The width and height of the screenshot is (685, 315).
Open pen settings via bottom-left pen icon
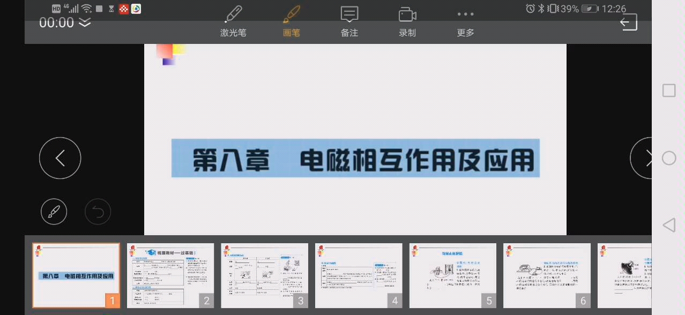[54, 211]
